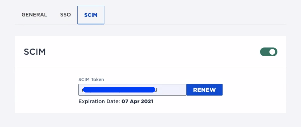Click the RENEW button
This screenshot has height=127, width=301.
(x=204, y=90)
